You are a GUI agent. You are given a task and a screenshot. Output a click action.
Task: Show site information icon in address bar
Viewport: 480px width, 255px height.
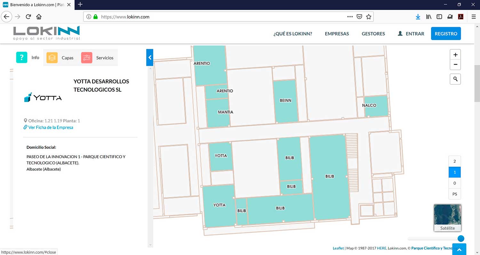89,17
